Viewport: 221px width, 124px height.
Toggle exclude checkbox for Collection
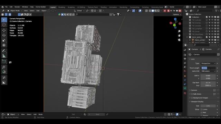[x=206, y=17]
